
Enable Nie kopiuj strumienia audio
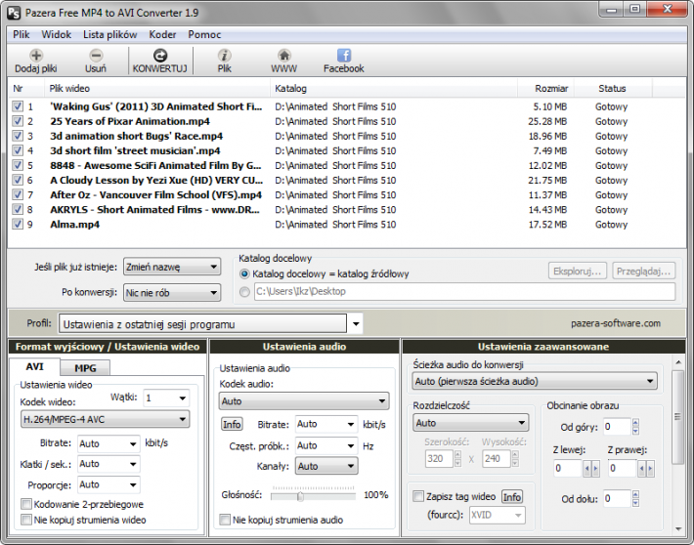tap(225, 520)
